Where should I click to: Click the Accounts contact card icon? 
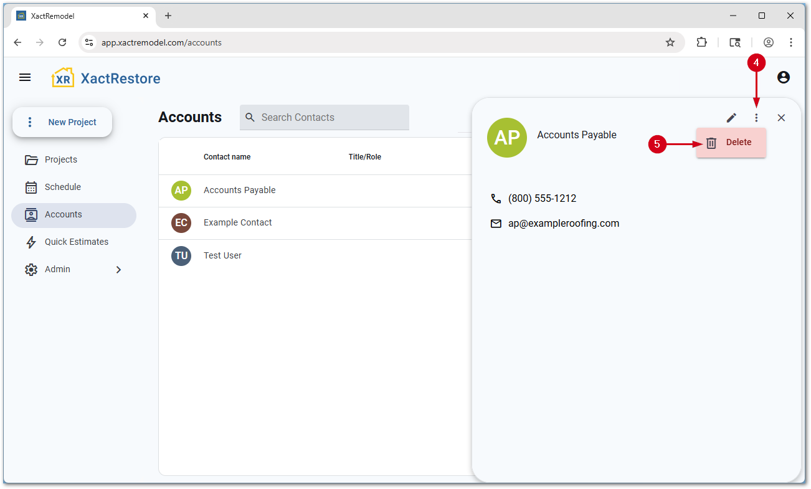tap(31, 215)
